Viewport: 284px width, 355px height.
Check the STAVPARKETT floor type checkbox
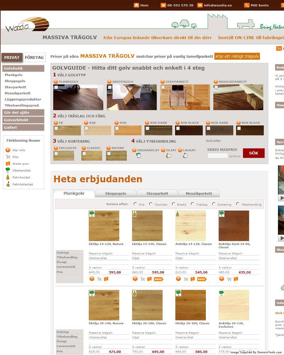(163, 87)
